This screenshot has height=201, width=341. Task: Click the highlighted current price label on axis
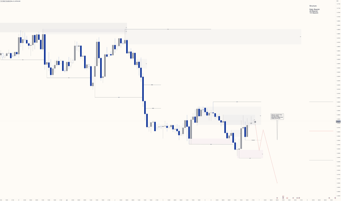tap(338, 121)
